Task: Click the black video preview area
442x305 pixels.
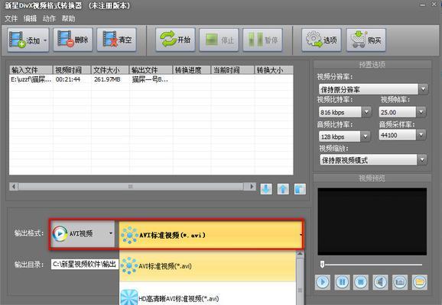Action: click(372, 222)
